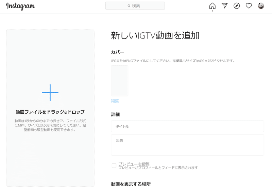The image size is (272, 191).
Task: Open the Instagram logo home link
Action: [20, 6]
